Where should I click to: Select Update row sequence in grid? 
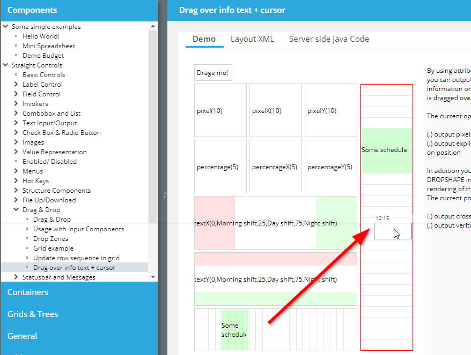click(x=76, y=258)
